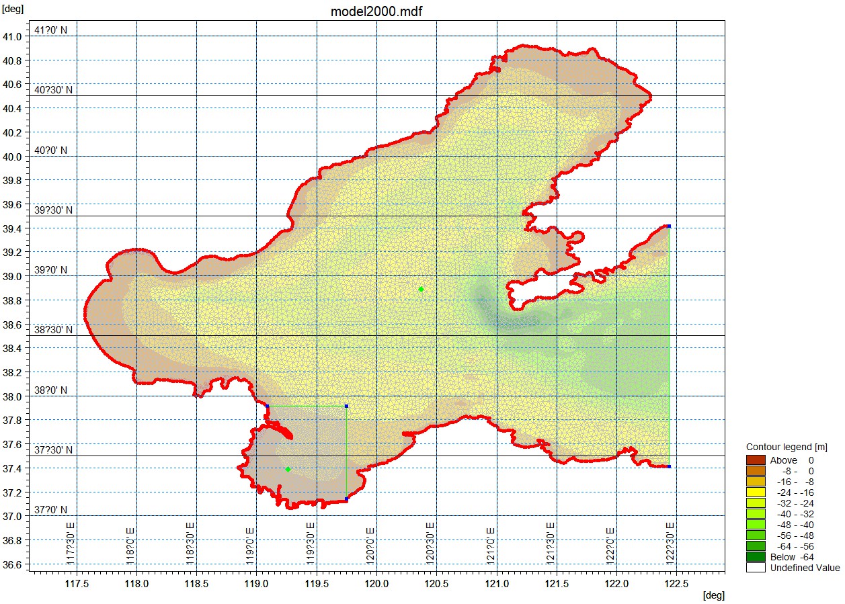Select the blue node at the eastern boundary's bottom
Screen dimensions: 845x604
[669, 466]
